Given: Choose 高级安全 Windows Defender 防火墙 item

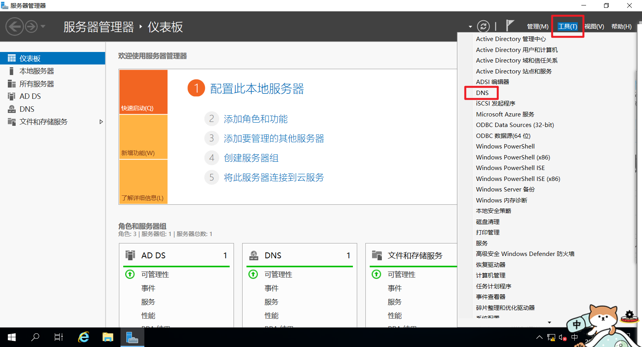Looking at the screenshot, I should 525,254.
